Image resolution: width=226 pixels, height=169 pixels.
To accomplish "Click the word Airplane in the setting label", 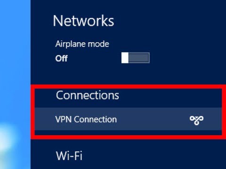I will (x=68, y=44).
